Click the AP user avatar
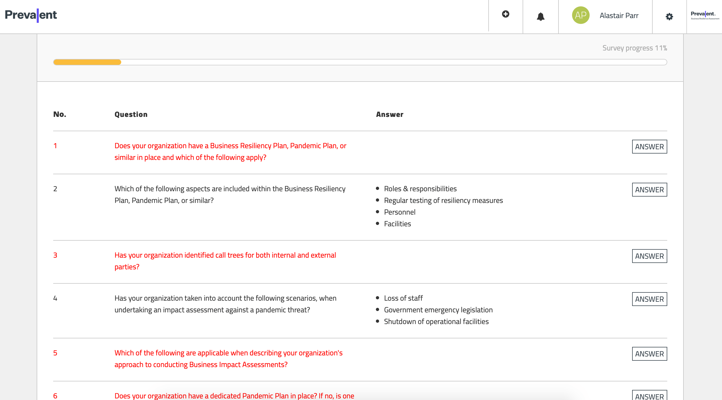Screen dimensions: 722x400 click(581, 15)
